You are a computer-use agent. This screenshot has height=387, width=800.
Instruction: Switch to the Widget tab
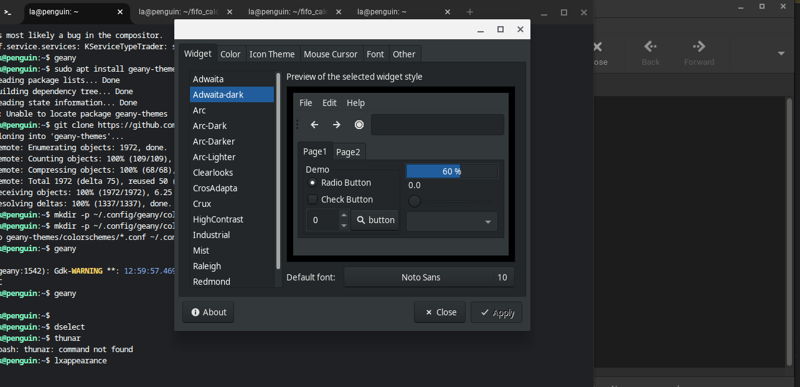coord(197,54)
